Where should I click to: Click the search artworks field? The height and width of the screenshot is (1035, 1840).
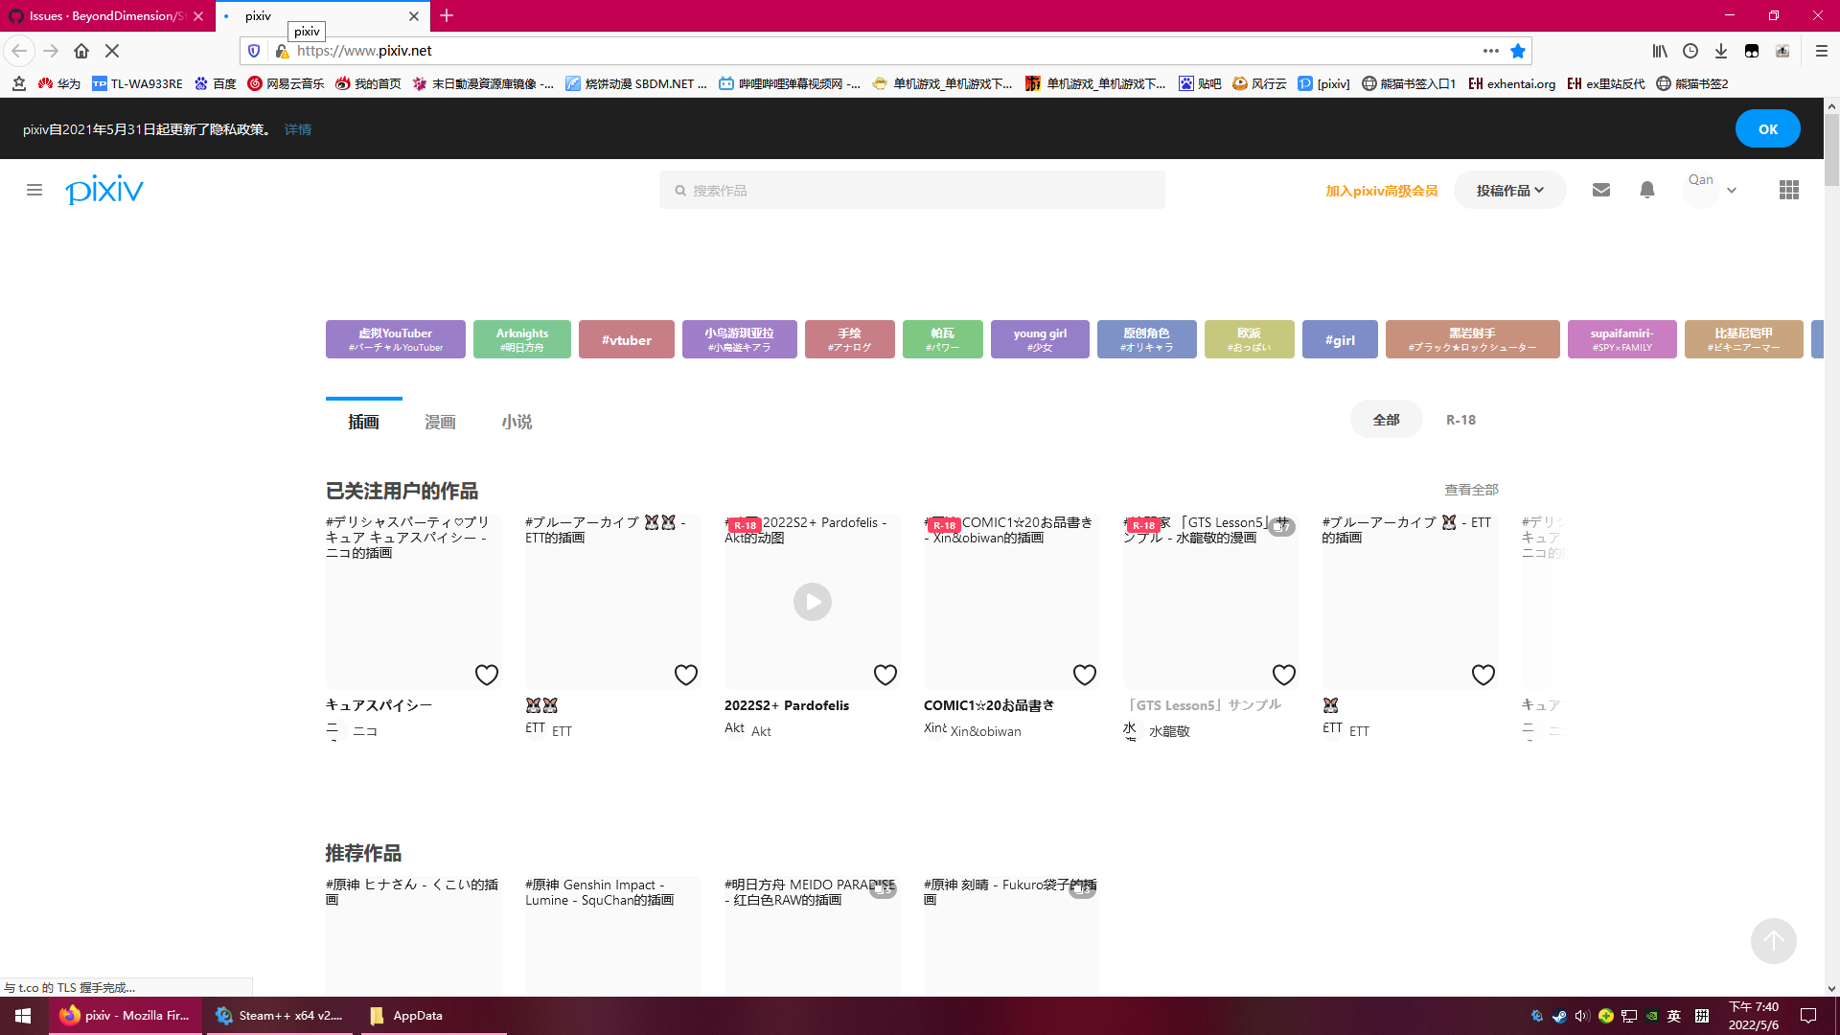pos(910,190)
